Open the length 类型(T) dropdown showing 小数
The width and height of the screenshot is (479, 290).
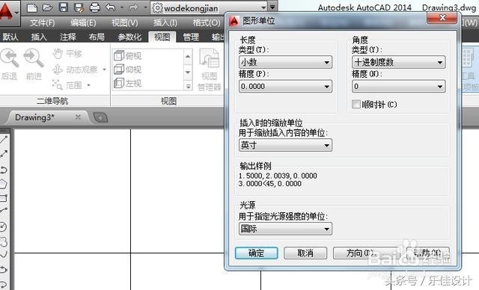285,62
